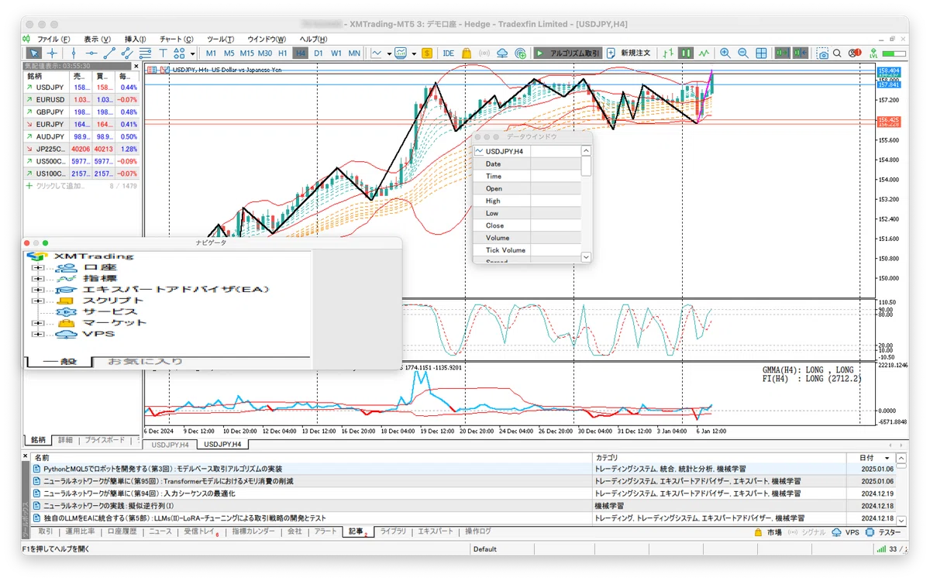Select the horizontal line tool
The image size is (930, 581).
[91, 53]
